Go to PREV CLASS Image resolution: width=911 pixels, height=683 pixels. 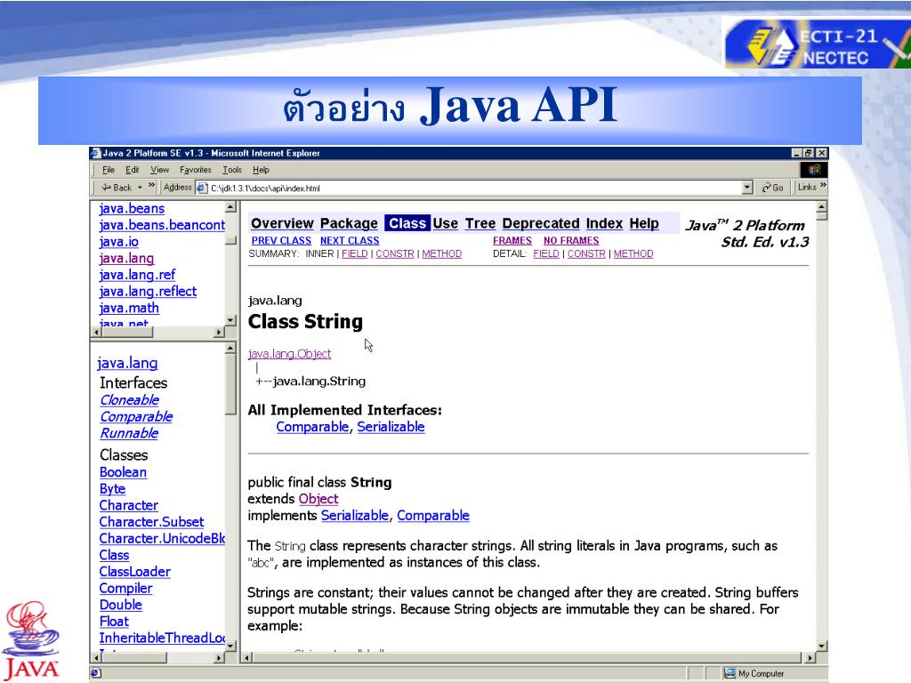pyautogui.click(x=281, y=240)
